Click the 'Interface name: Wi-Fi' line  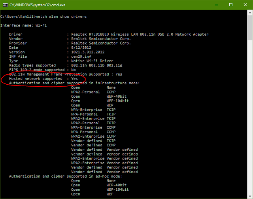24,25
